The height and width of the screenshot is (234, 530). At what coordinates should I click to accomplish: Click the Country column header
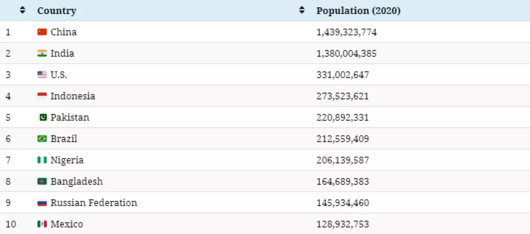[56, 11]
